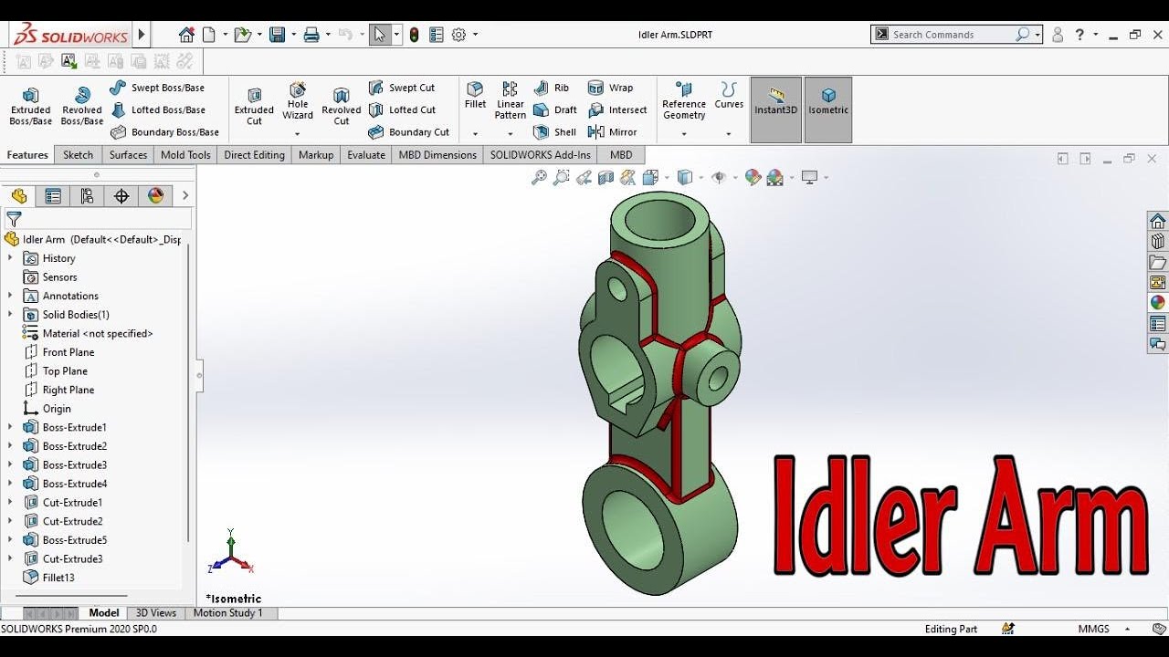This screenshot has width=1169, height=657.
Task: Open the Hole Wizard tool
Action: 298,101
